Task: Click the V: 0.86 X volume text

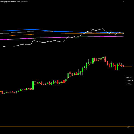Action: [x=129, y=81]
